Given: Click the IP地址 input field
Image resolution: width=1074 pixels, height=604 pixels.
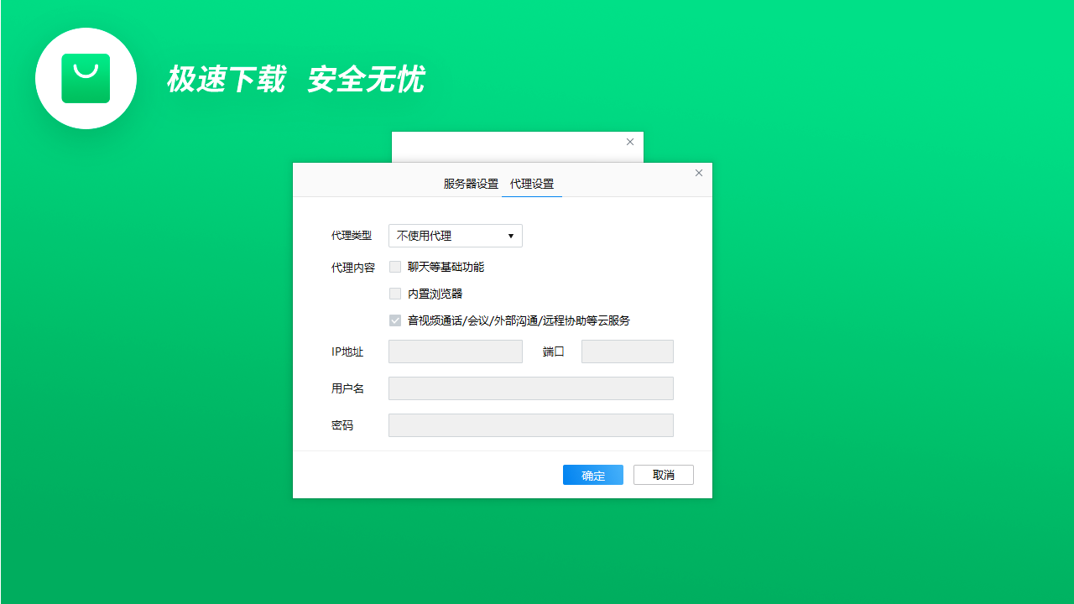Looking at the screenshot, I should tap(455, 351).
